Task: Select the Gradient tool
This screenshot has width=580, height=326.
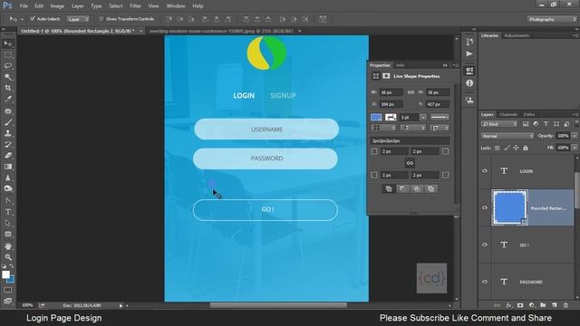Action: (8, 167)
